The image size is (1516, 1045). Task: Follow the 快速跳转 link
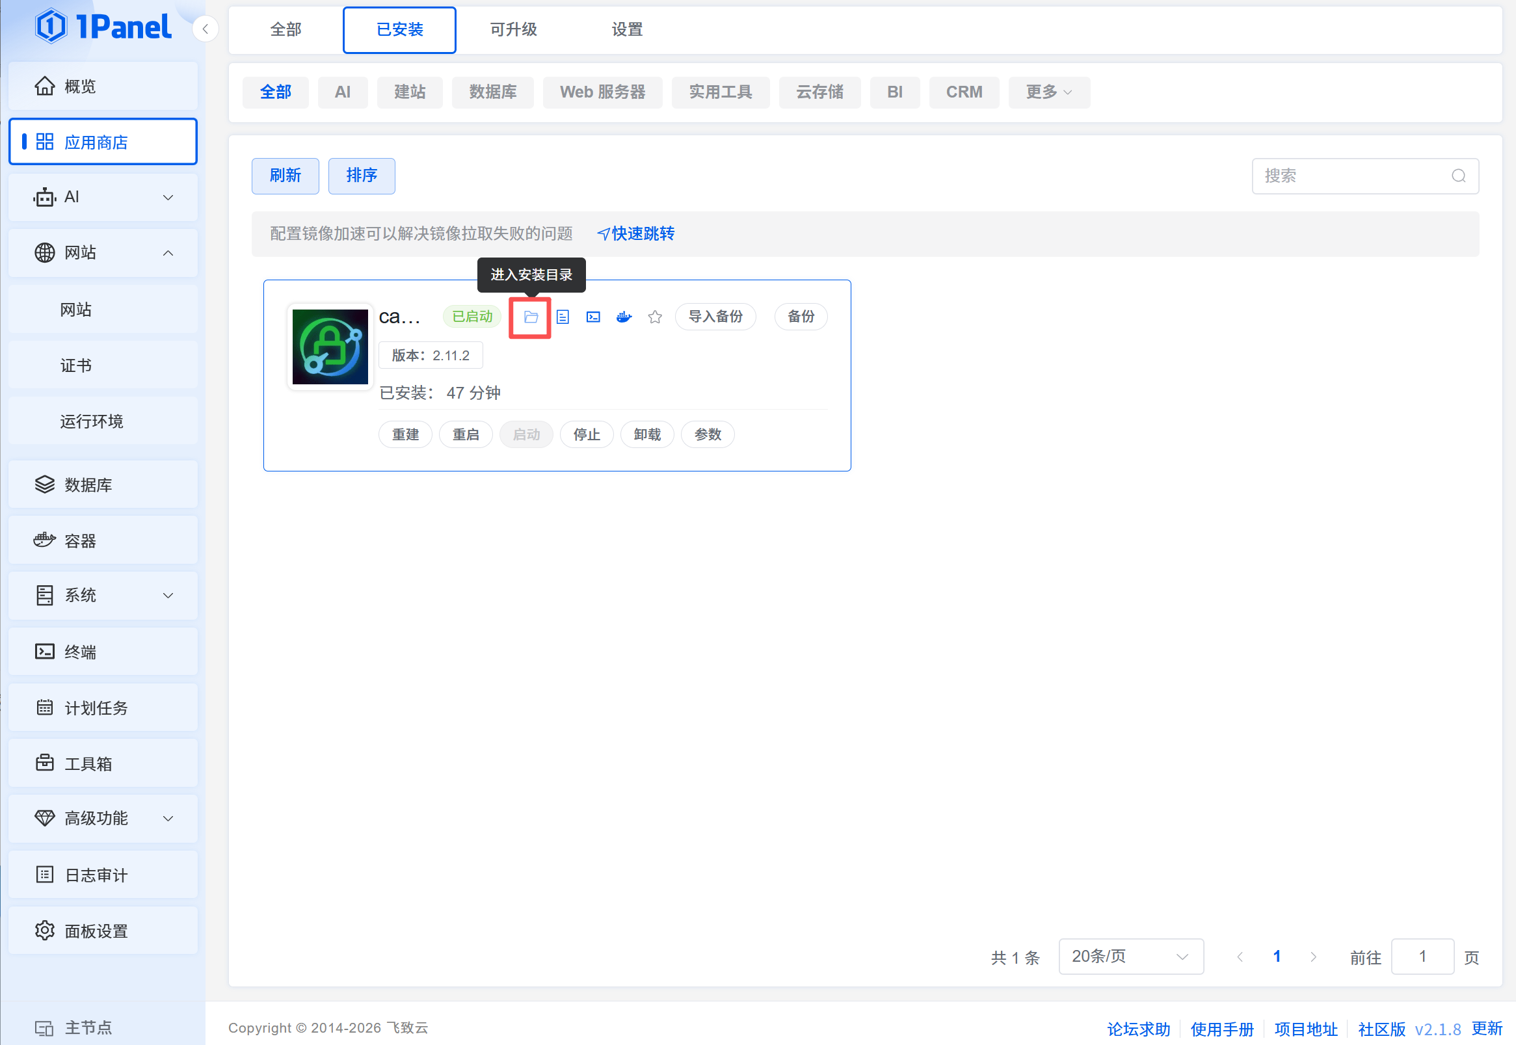pyautogui.click(x=636, y=233)
